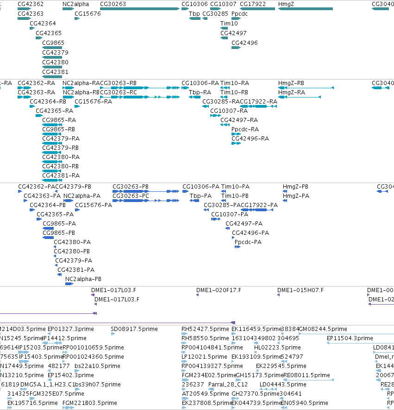Select the NC2alpha-PB protein label
This screenshot has width=394, height=410.
[x=83, y=279]
